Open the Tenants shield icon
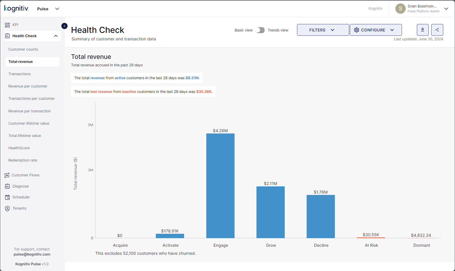Image resolution: width=455 pixels, height=271 pixels. click(x=7, y=209)
